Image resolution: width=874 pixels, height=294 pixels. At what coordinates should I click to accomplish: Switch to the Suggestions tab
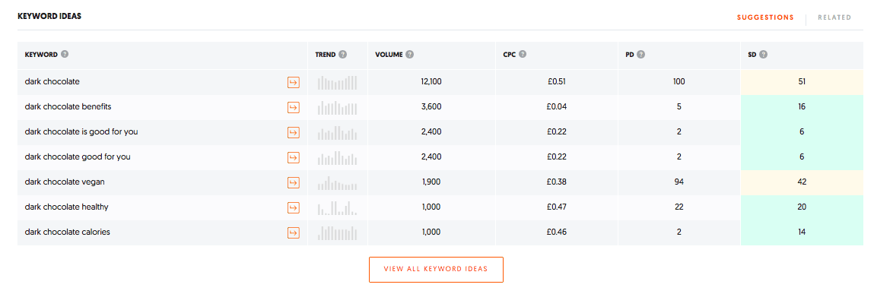tap(765, 17)
